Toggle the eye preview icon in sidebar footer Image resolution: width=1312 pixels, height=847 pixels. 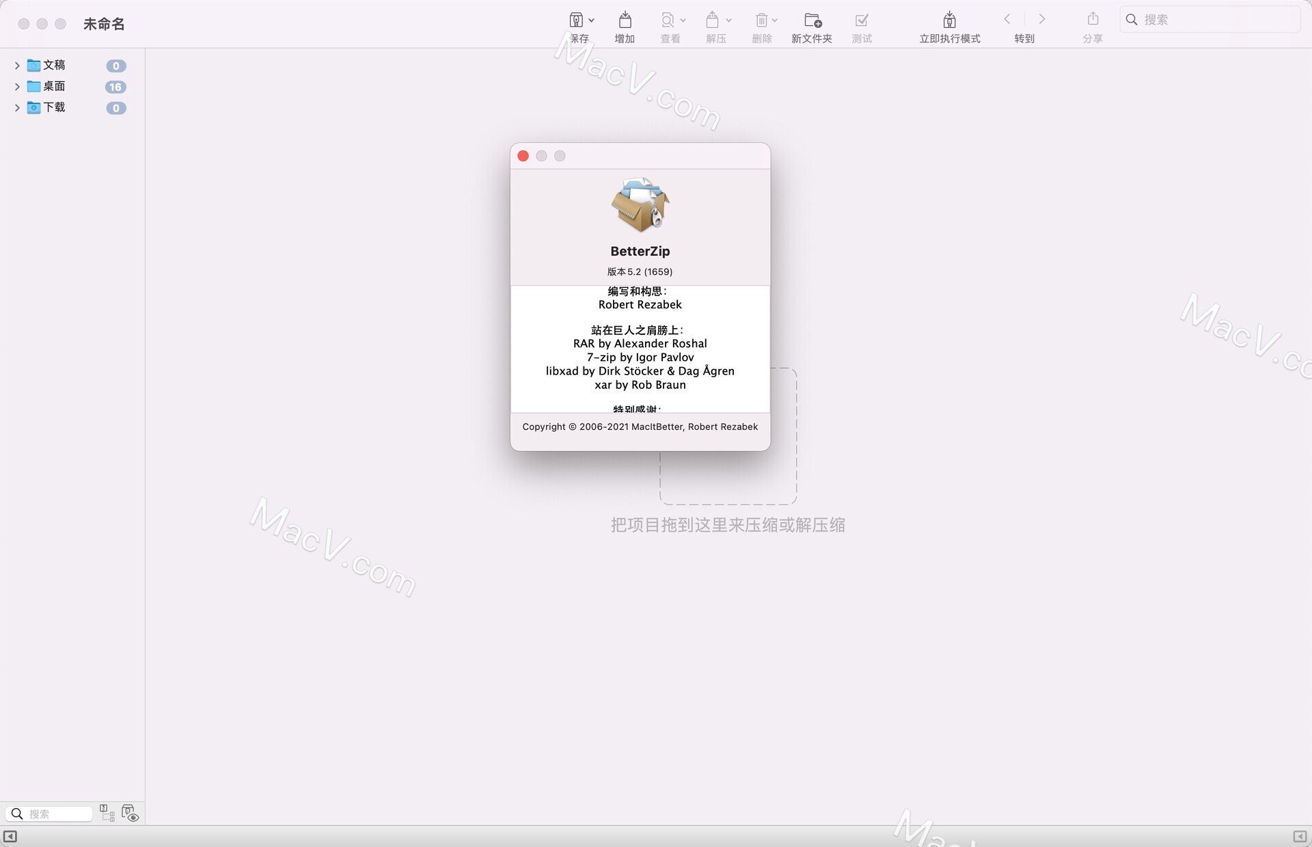(x=130, y=813)
